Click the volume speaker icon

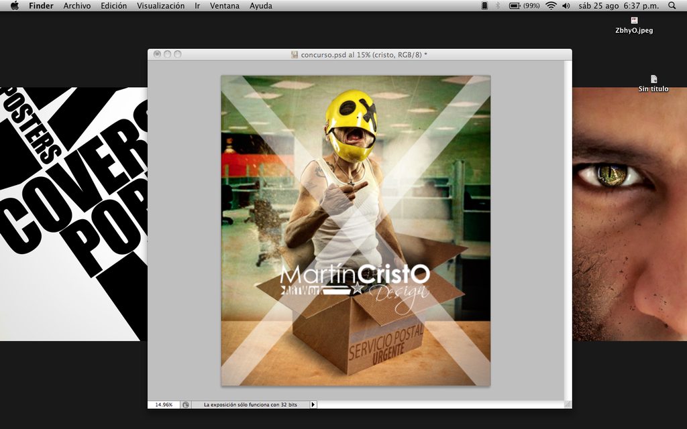tap(566, 5)
